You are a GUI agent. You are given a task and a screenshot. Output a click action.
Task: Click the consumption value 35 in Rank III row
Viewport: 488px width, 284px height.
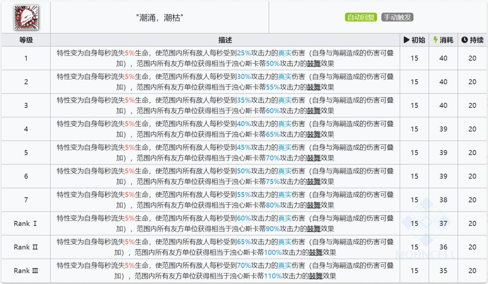(443, 270)
